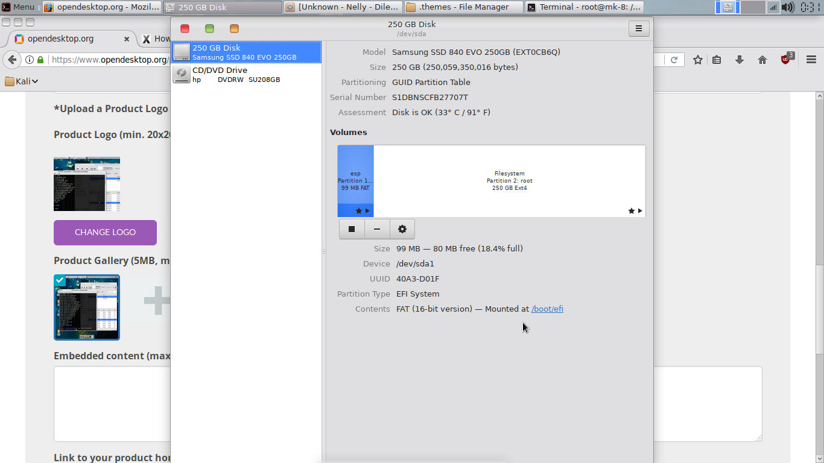Expand the Kali bookmarks folder dropdown
Screen dimensions: 824x463
(22, 81)
